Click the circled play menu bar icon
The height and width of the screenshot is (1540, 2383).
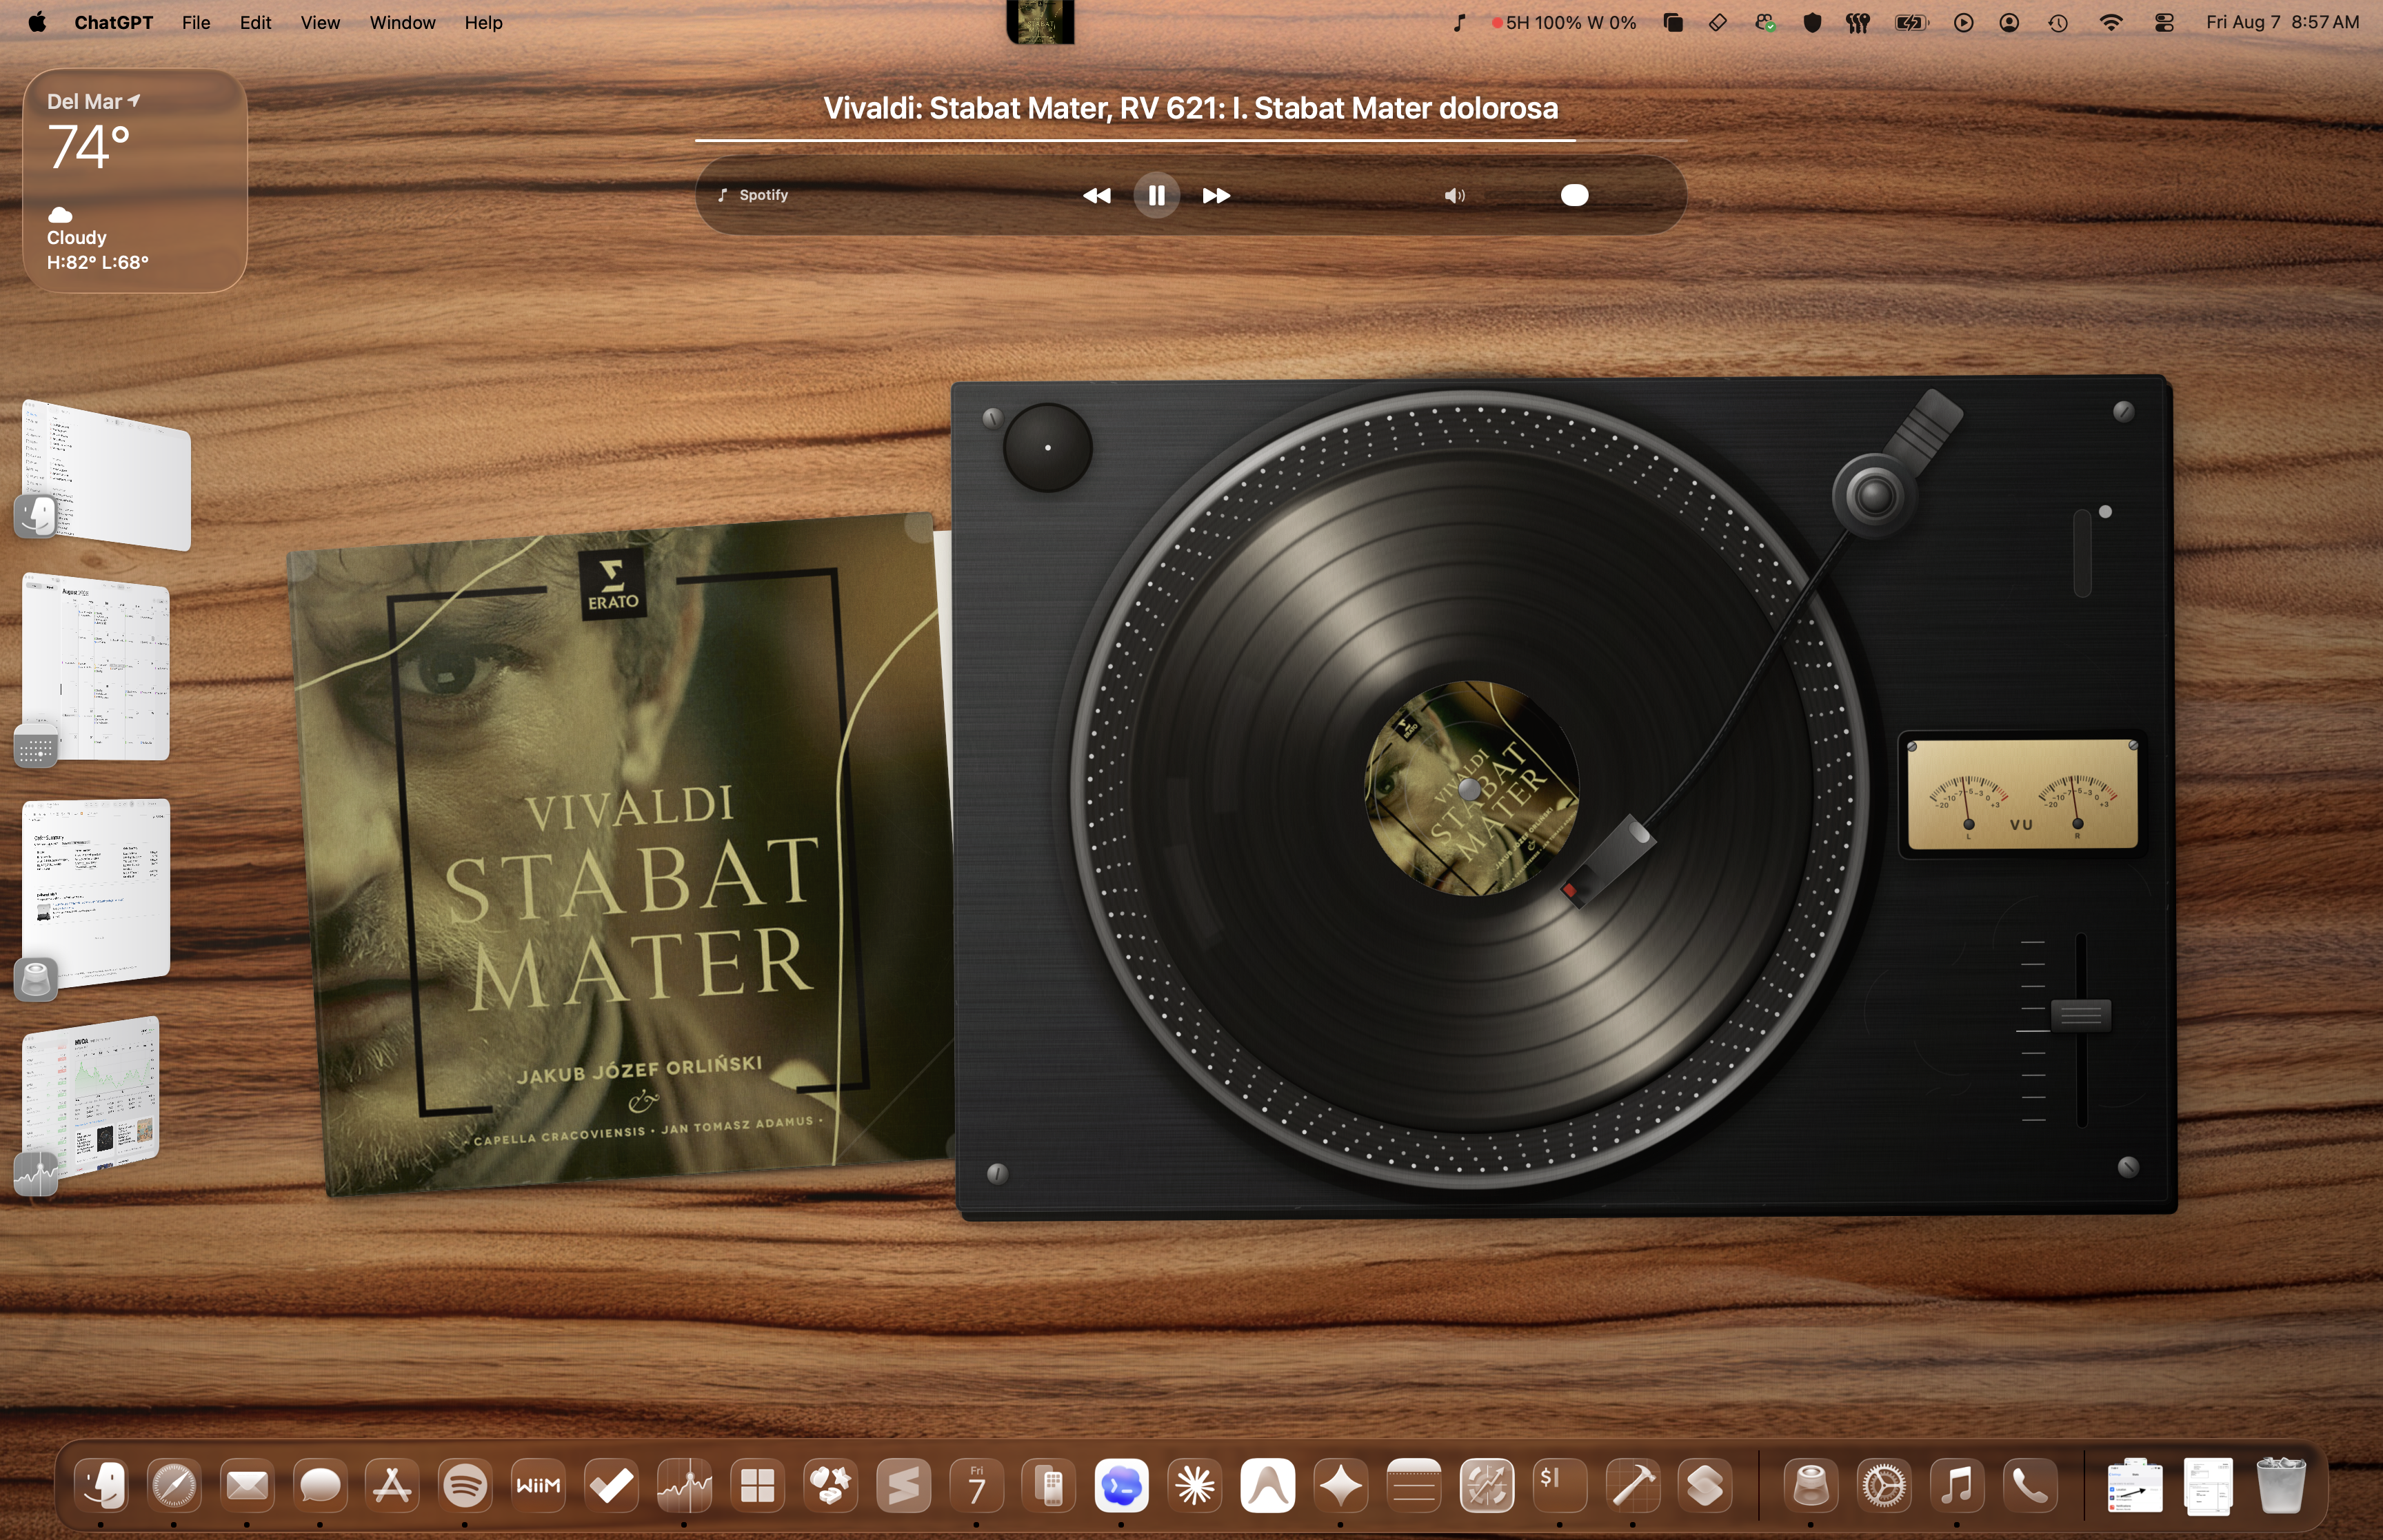[1963, 22]
